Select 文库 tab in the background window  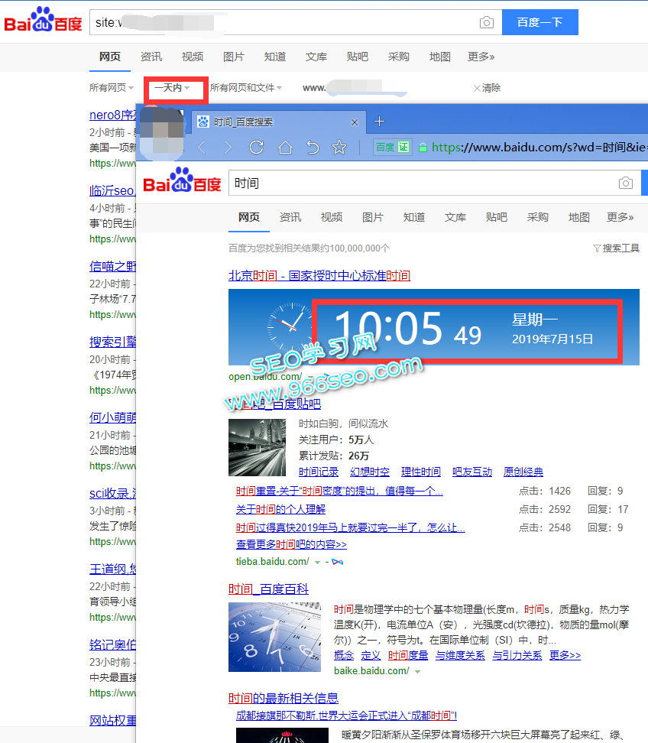316,57
